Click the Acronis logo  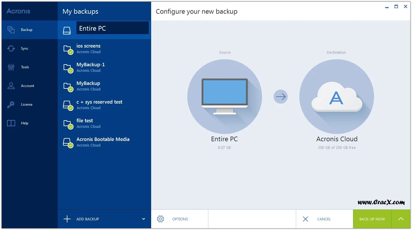[x=18, y=11]
